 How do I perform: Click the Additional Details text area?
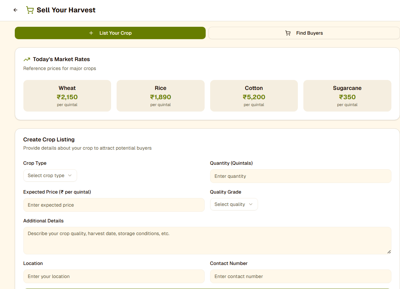tap(207, 241)
